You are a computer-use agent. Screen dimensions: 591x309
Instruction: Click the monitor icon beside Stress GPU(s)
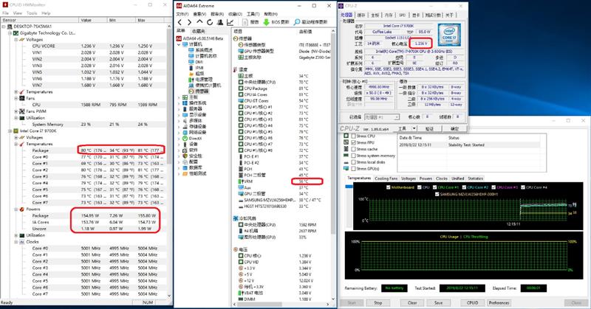(346, 169)
